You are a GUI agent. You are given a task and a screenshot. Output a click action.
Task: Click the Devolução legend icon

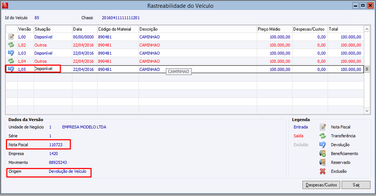(x=323, y=145)
